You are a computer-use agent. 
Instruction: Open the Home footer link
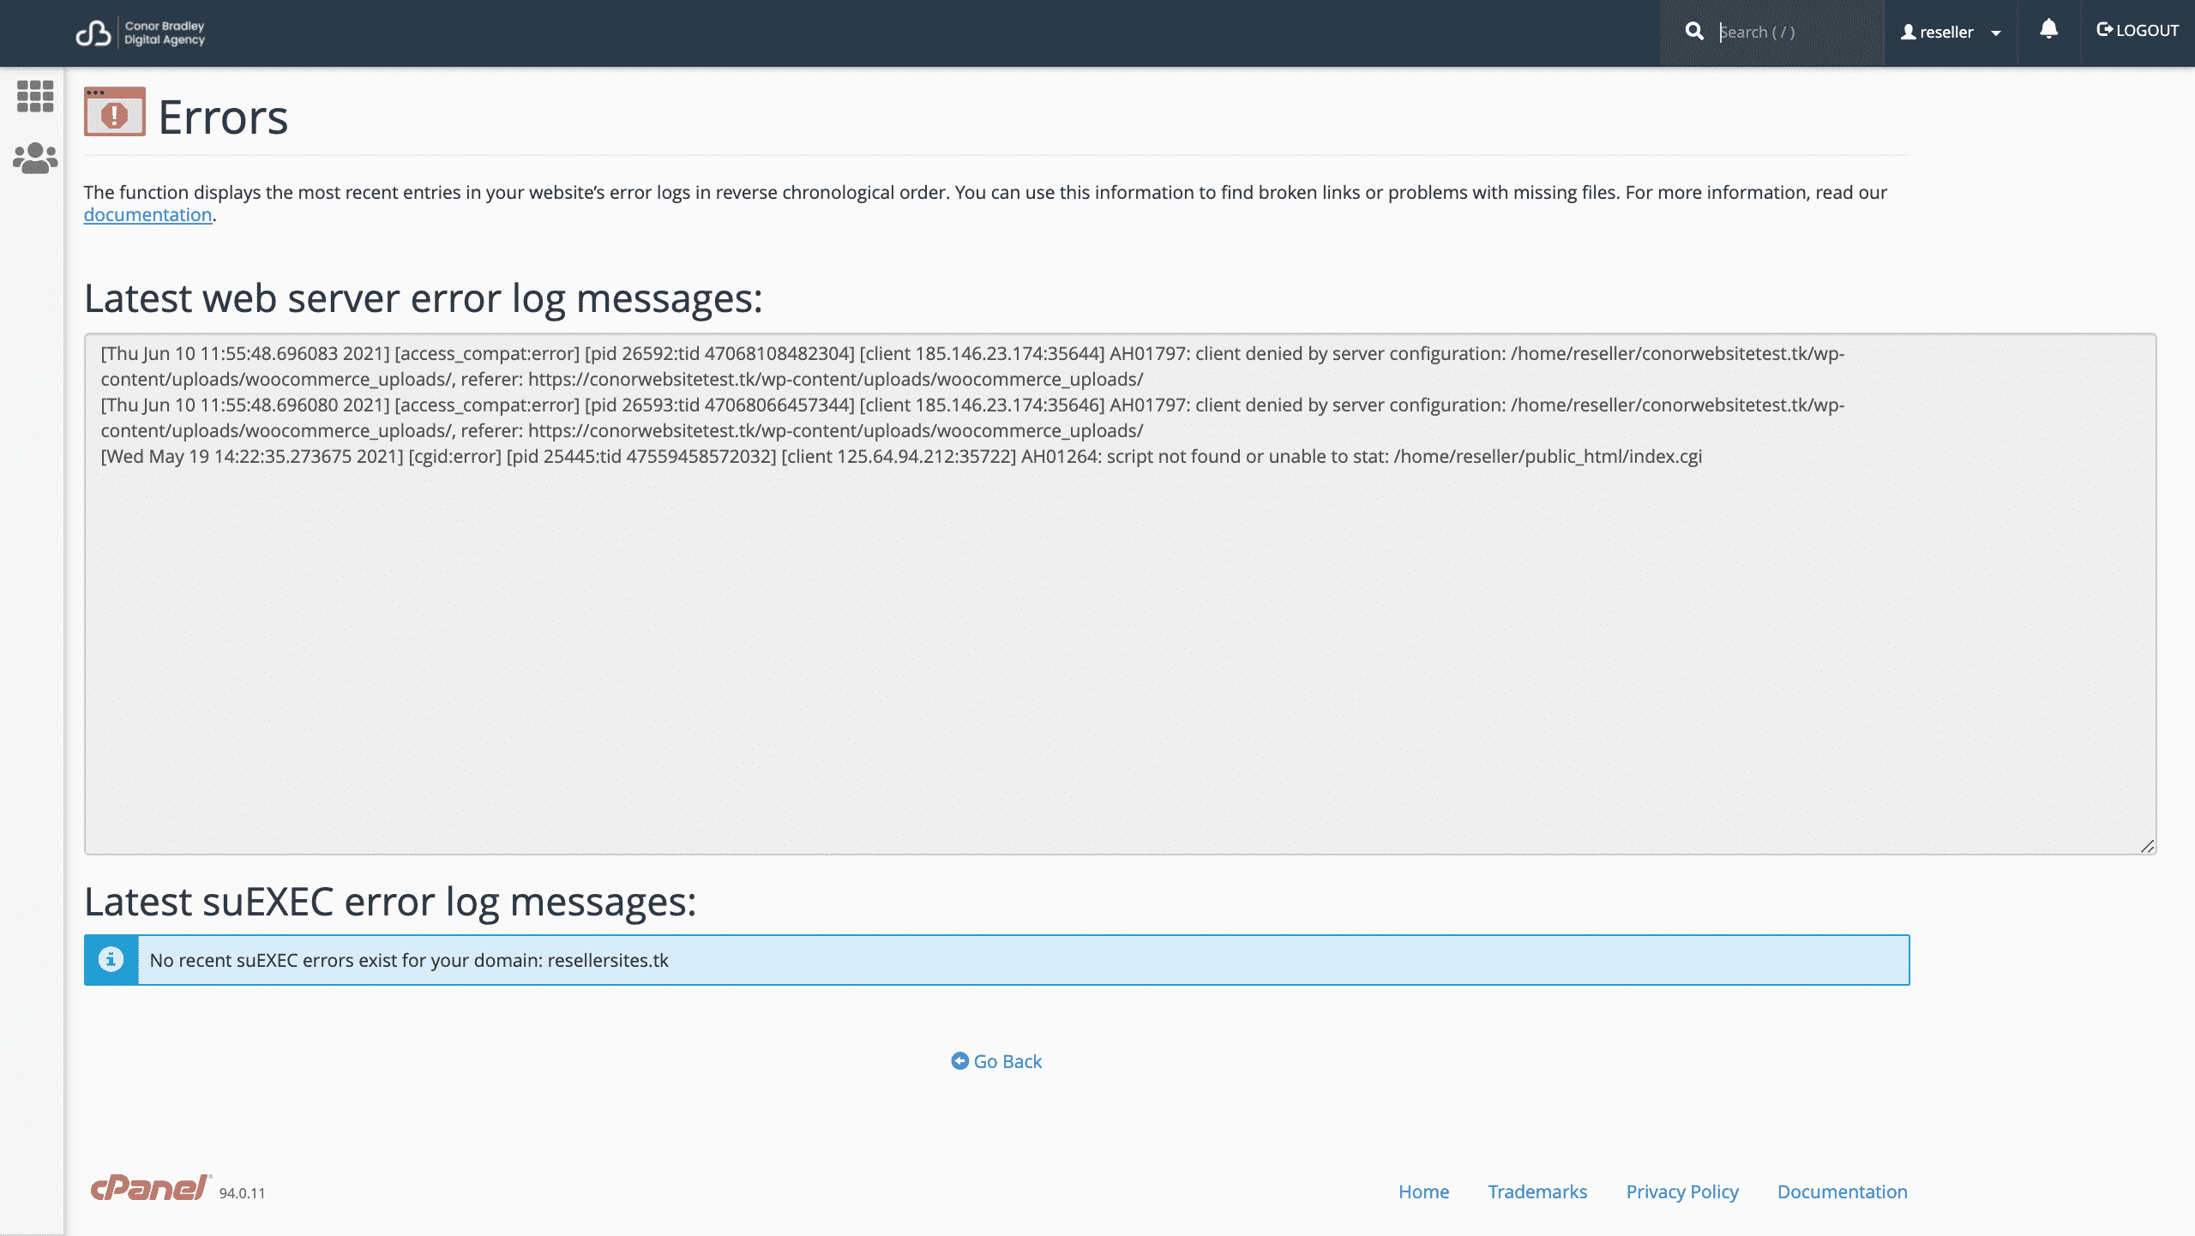click(1423, 1191)
